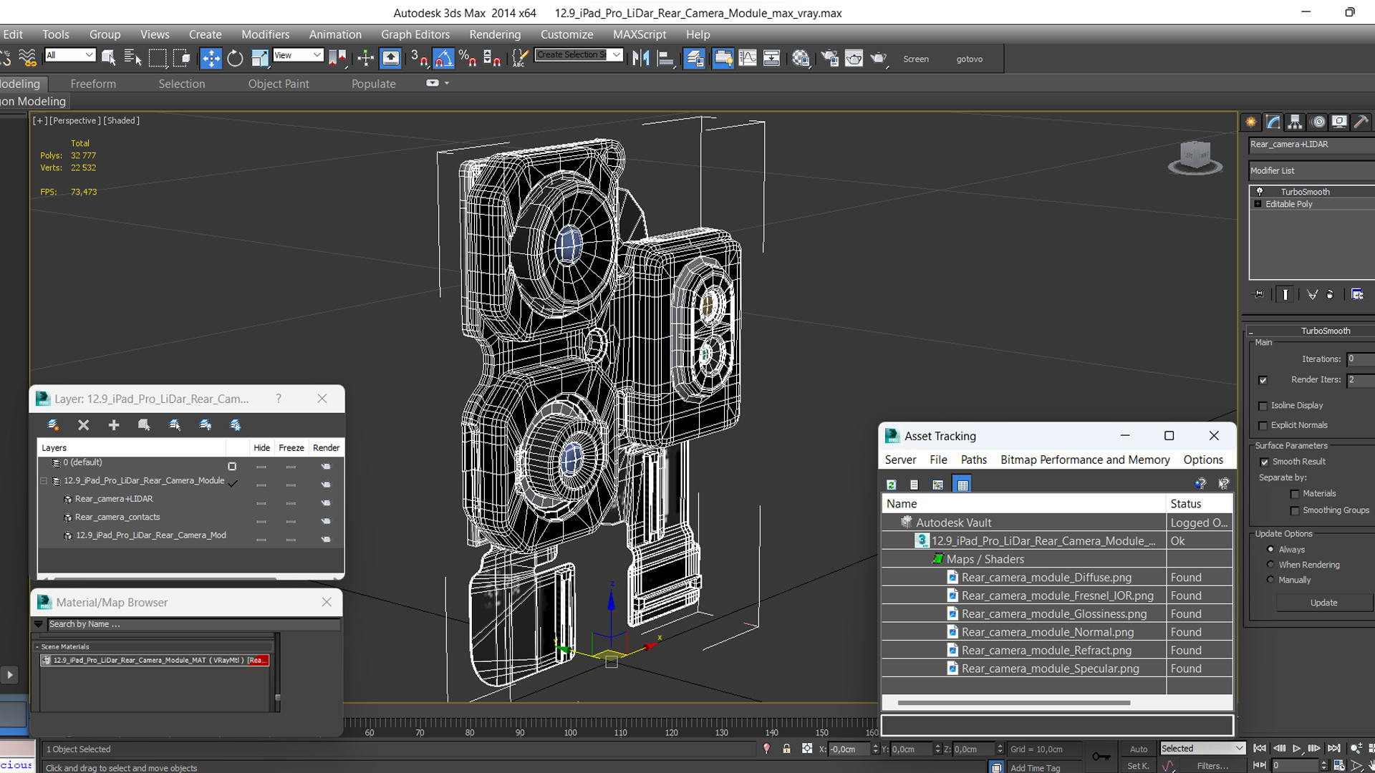Toggle the Smooth Result checkbox

coord(1265,462)
